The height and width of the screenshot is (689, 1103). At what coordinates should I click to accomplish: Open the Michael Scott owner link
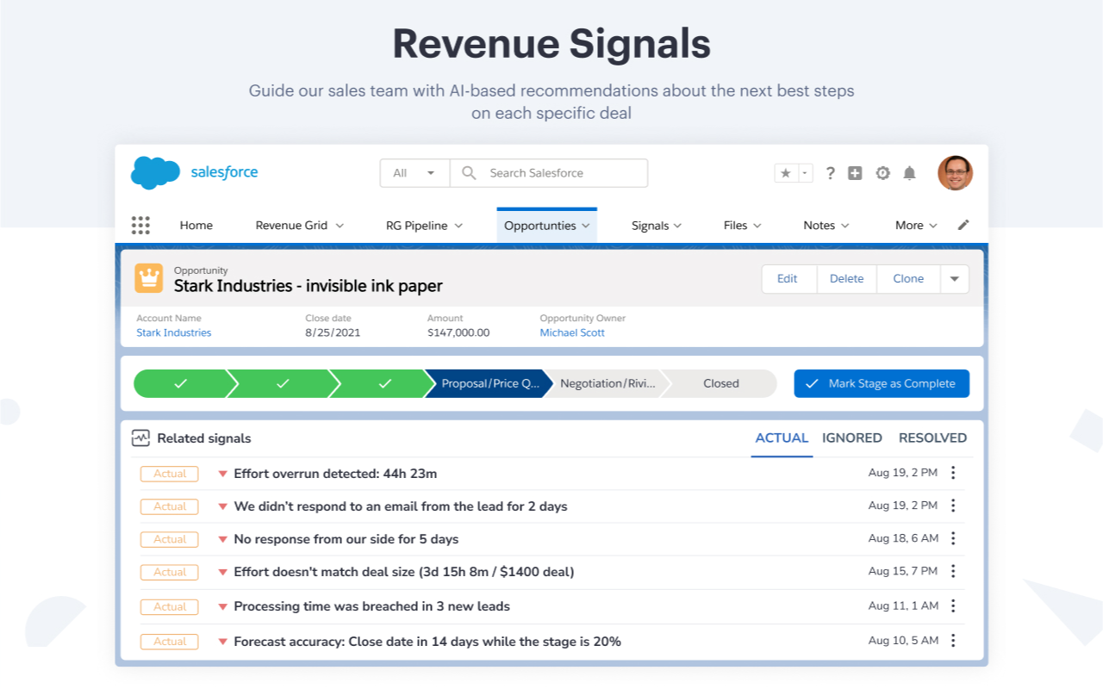(572, 332)
